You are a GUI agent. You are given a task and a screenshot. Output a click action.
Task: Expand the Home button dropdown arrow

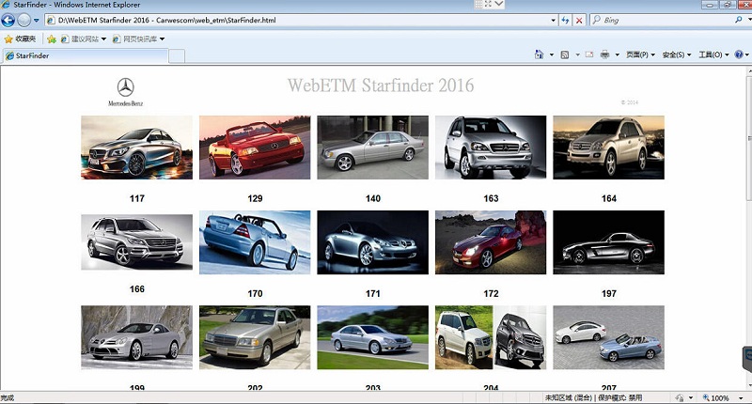coord(552,54)
